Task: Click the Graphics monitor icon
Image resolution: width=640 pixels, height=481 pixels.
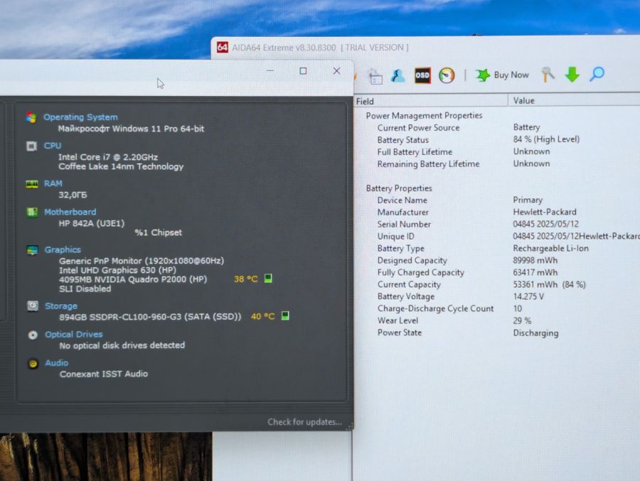Action: point(32,250)
